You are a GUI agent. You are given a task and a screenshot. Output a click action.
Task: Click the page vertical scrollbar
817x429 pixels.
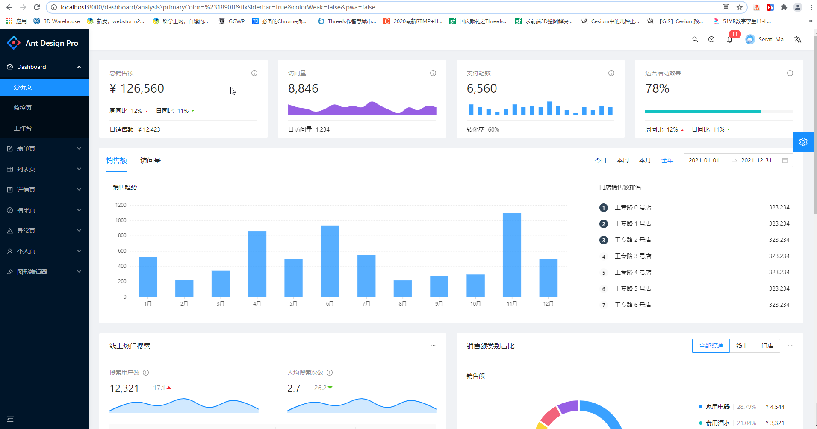tap(815, 124)
